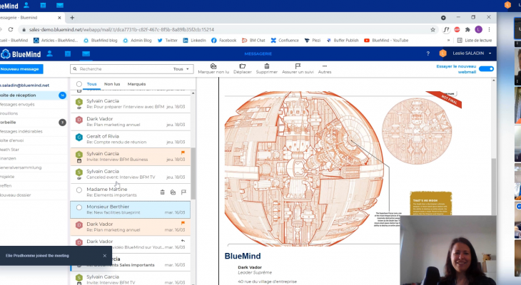Flag the Madame Martine message

click(x=183, y=192)
